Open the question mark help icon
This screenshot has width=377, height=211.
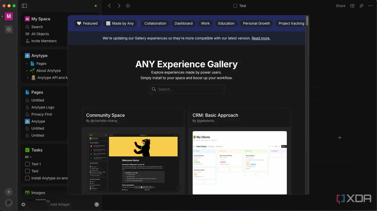tap(97, 204)
